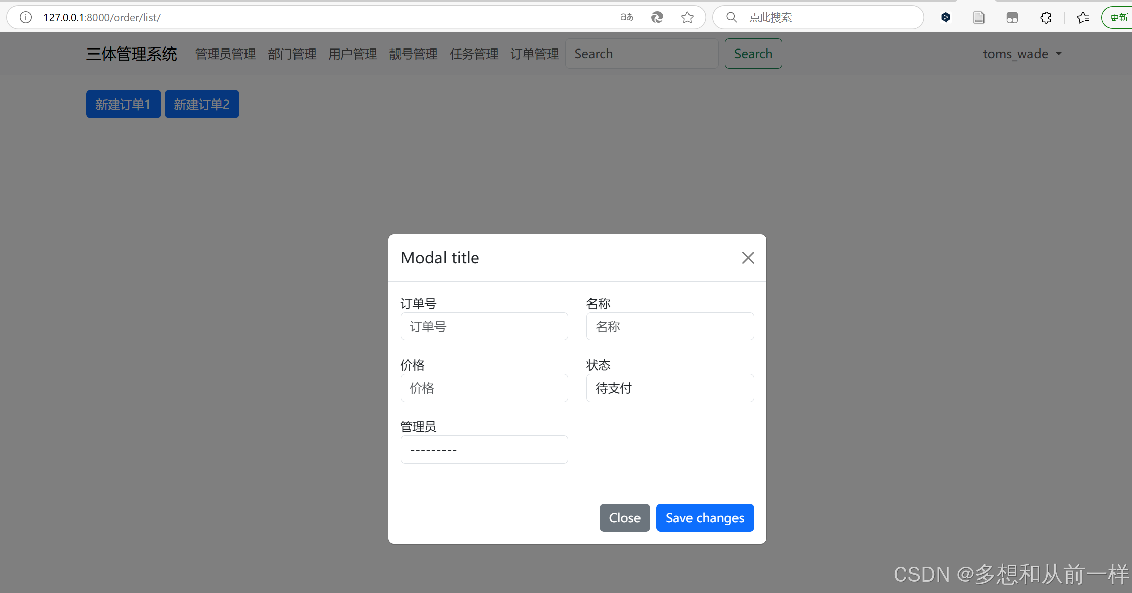
Task: Click the 订单号 input field
Action: [484, 326]
